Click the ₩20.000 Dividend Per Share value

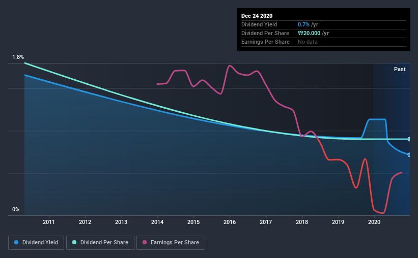pyautogui.click(x=309, y=33)
